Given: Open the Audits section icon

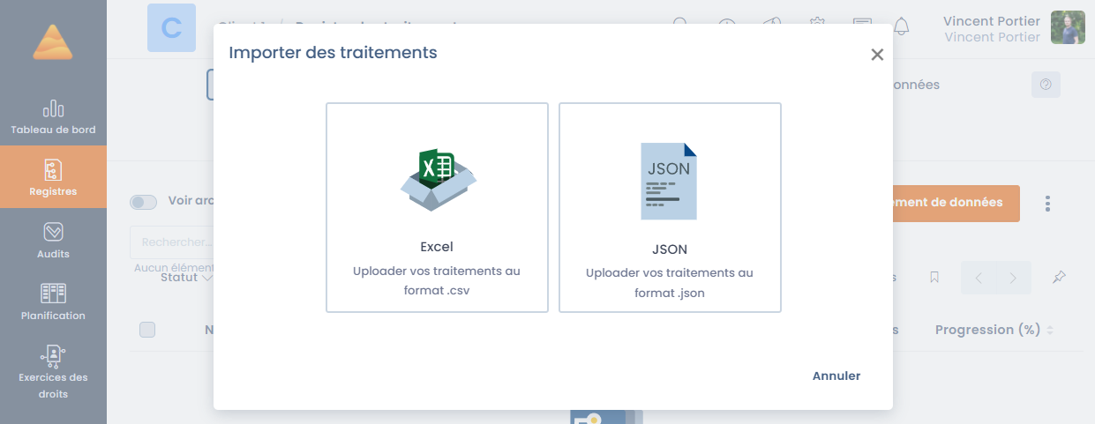Looking at the screenshot, I should [53, 232].
